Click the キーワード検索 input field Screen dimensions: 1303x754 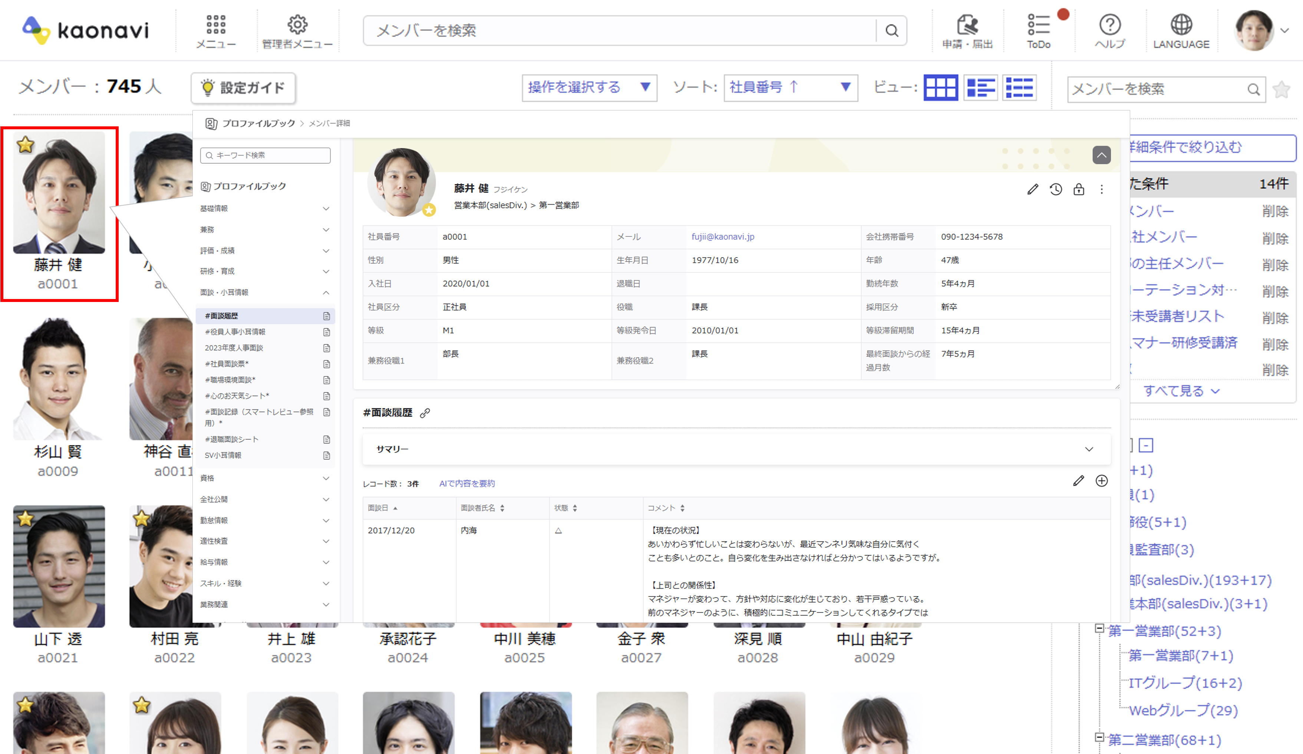[265, 155]
